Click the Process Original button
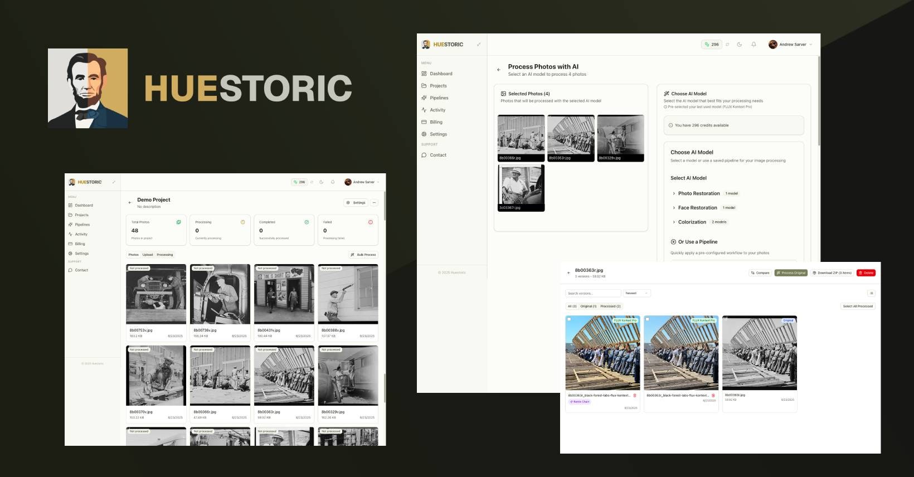The height and width of the screenshot is (477, 914). (x=791, y=273)
